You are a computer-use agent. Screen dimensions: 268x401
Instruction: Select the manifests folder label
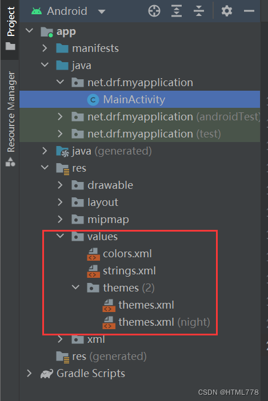coord(95,48)
